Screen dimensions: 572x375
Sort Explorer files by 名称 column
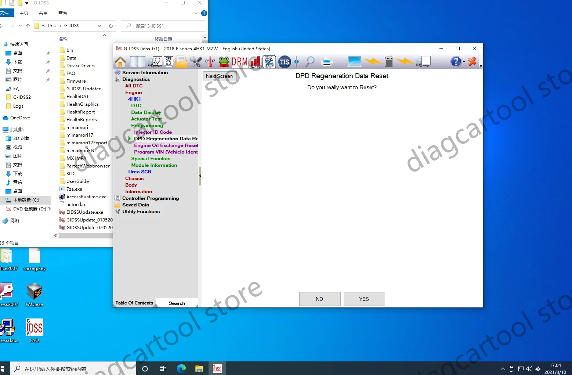point(63,39)
